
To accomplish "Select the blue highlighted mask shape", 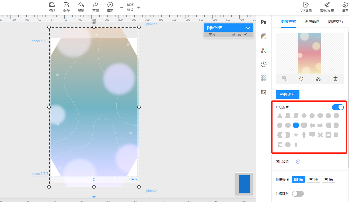I will click(x=296, y=125).
